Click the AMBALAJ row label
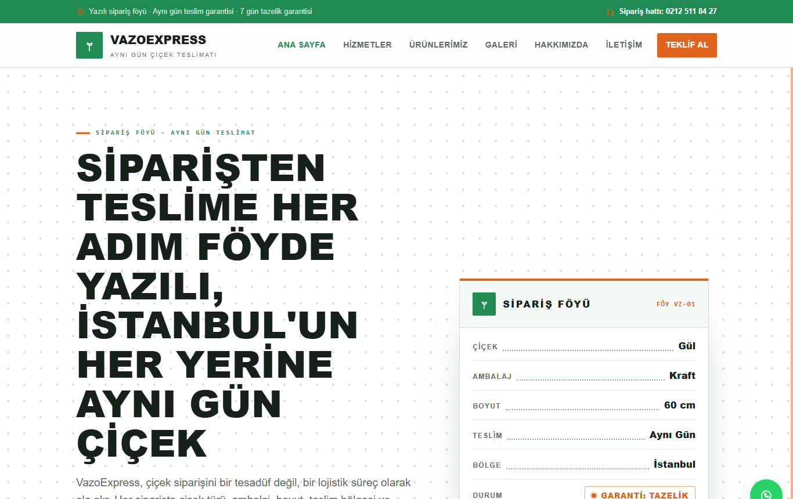This screenshot has width=793, height=499. coord(492,377)
